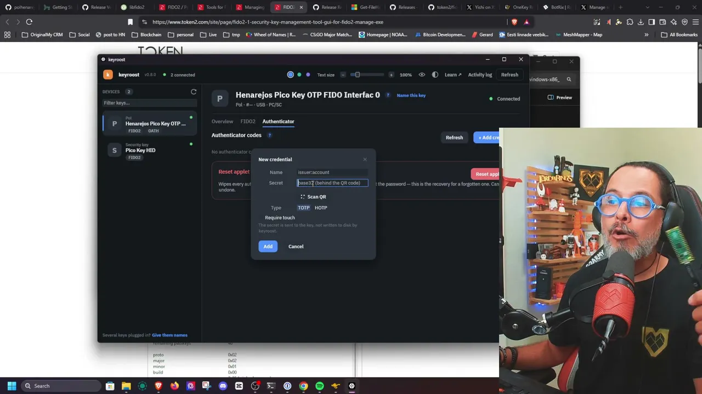Open the personal bookmark folder
The image size is (702, 394).
(x=180, y=34)
